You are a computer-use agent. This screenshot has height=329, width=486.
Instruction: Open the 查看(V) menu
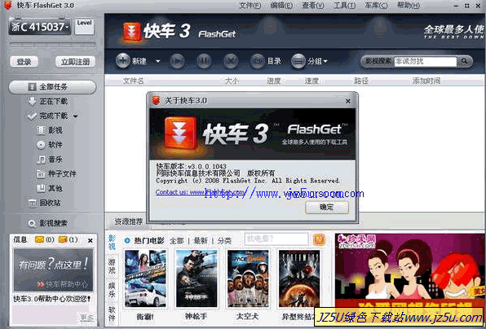pos(313,6)
